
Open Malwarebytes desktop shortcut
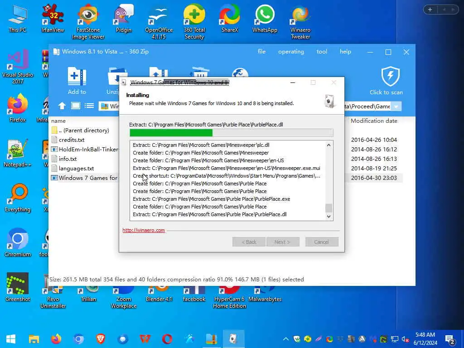[265, 295]
